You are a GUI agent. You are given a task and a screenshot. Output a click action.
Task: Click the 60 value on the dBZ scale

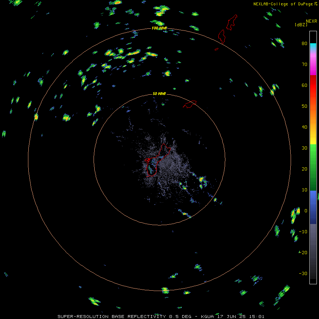click(304, 85)
